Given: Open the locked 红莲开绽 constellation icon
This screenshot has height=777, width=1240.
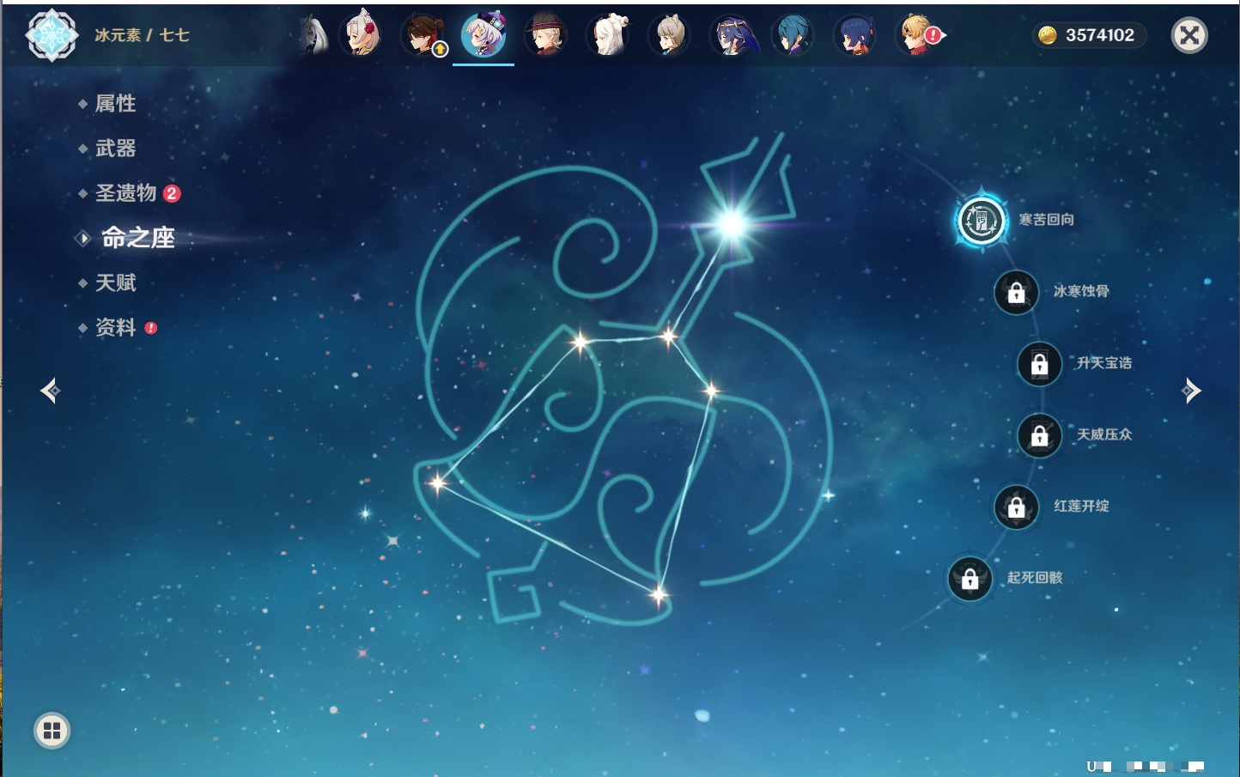Looking at the screenshot, I should coord(1016,507).
